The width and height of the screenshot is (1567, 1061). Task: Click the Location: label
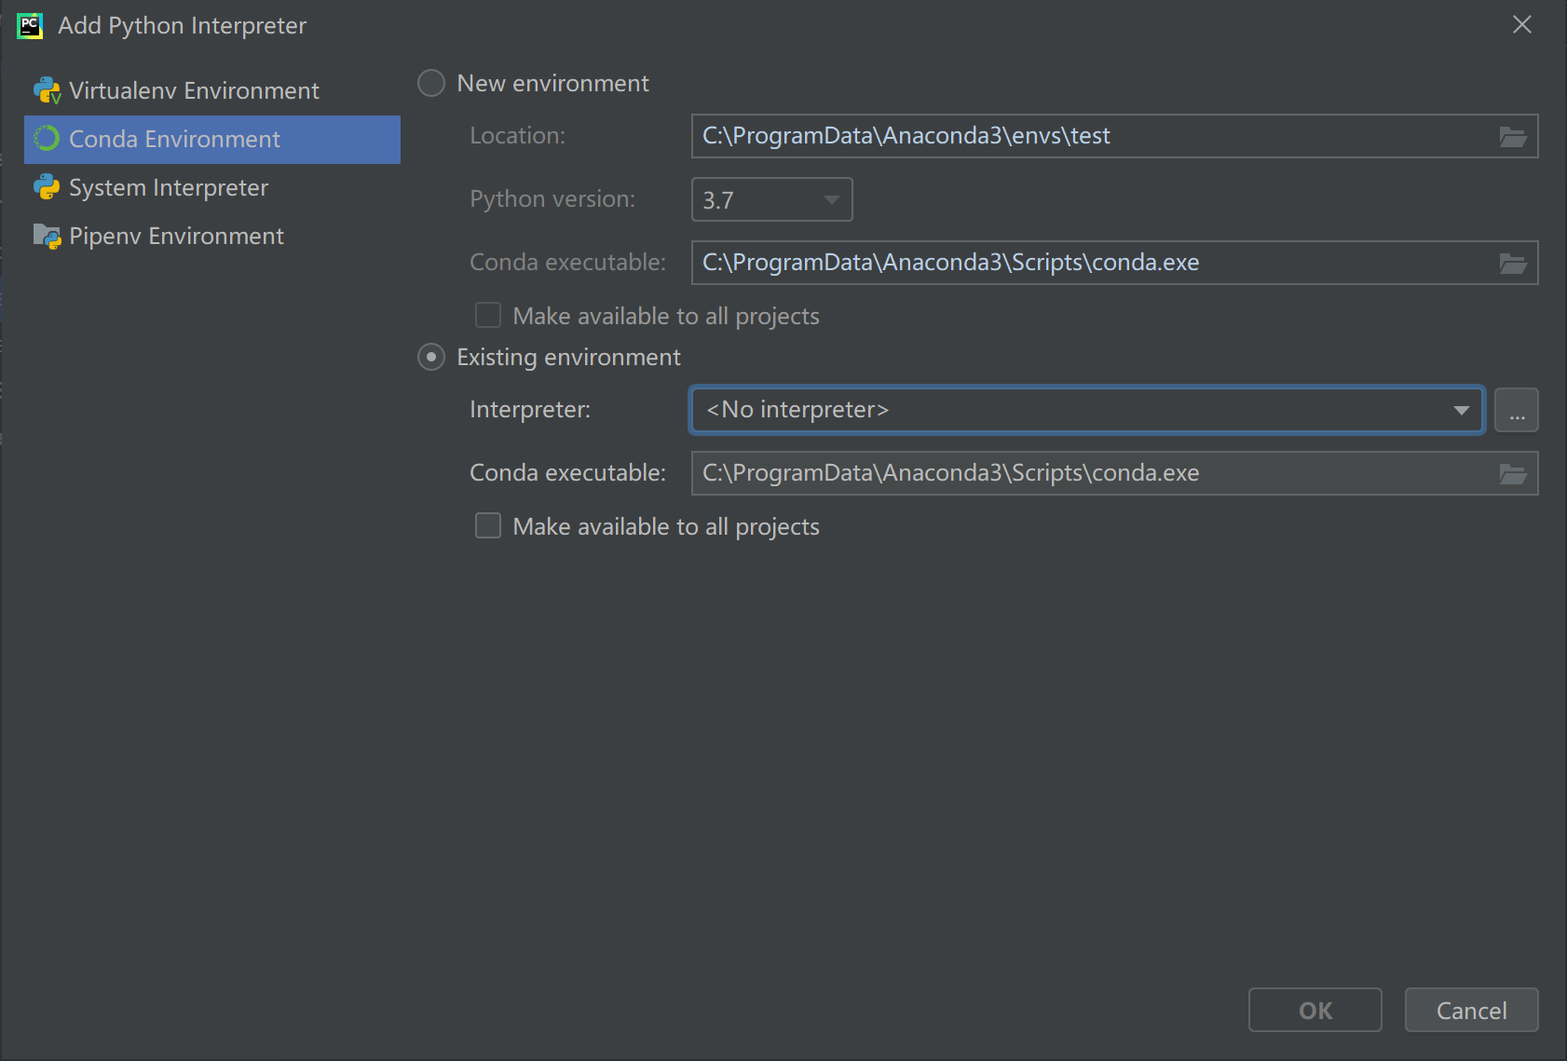click(x=517, y=136)
